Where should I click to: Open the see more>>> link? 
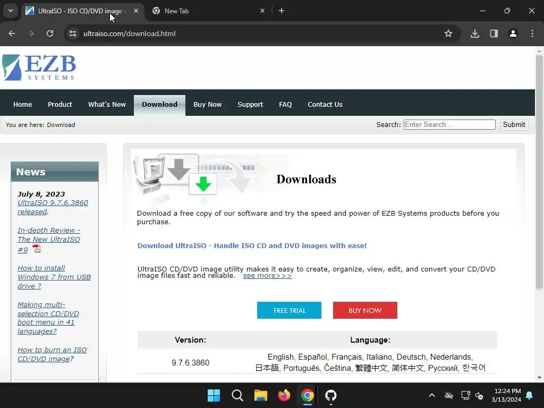[x=267, y=276]
